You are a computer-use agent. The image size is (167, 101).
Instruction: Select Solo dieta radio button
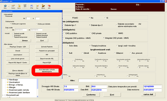coord(68,46)
